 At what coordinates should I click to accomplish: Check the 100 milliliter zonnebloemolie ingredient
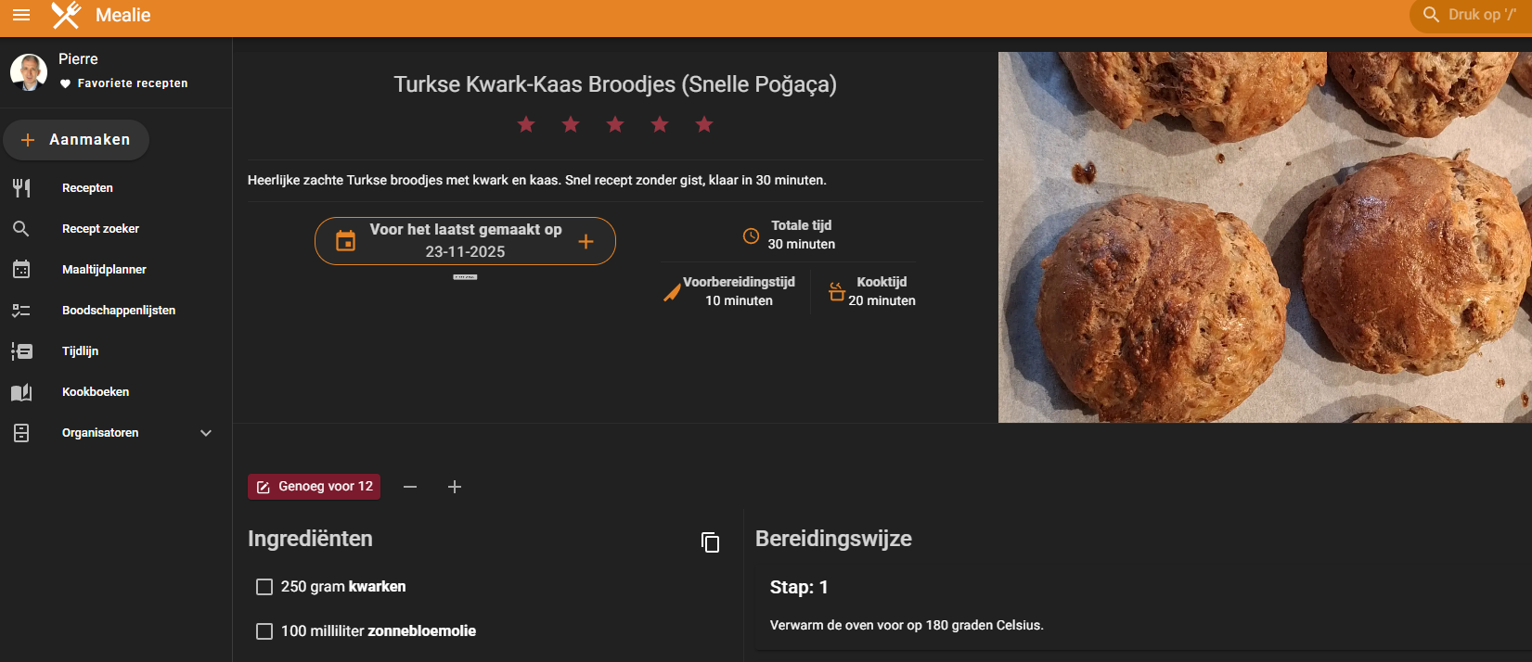pyautogui.click(x=264, y=631)
